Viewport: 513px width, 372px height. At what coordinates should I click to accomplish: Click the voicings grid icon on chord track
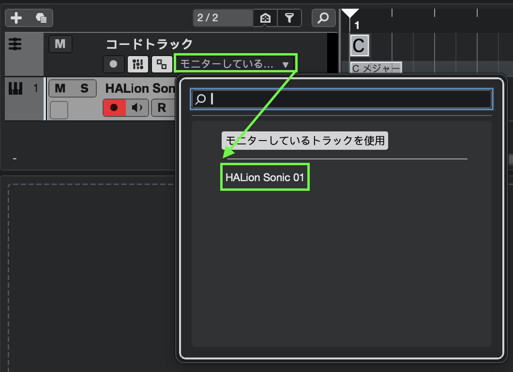tap(137, 64)
